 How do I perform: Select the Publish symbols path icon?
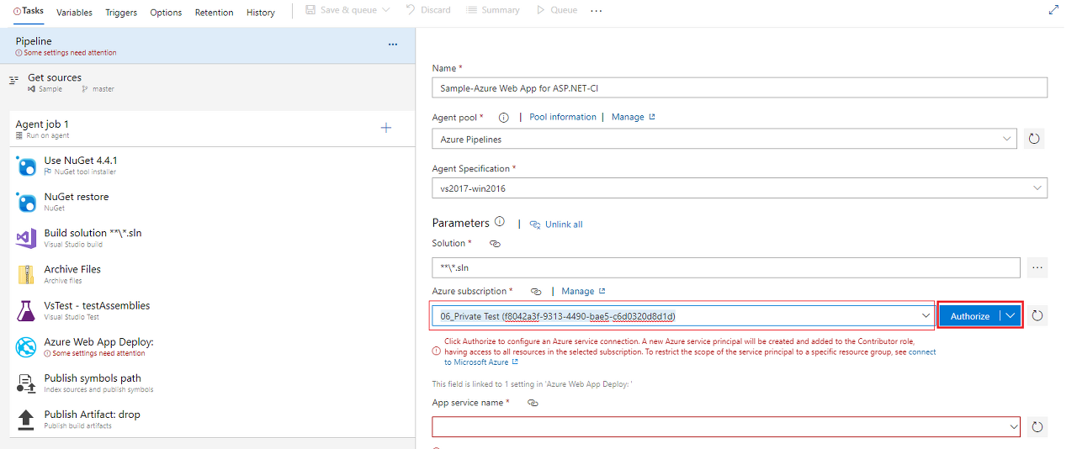25,383
